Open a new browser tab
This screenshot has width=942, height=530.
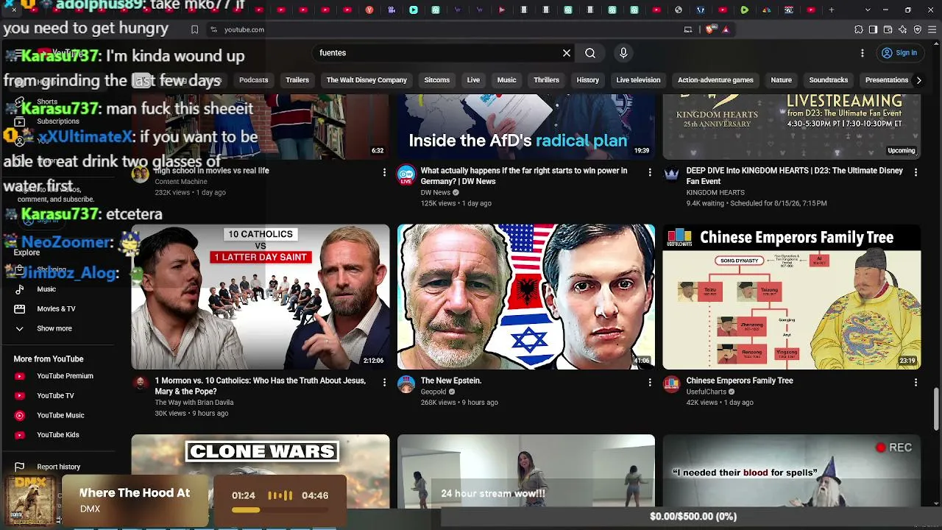pyautogui.click(x=832, y=10)
